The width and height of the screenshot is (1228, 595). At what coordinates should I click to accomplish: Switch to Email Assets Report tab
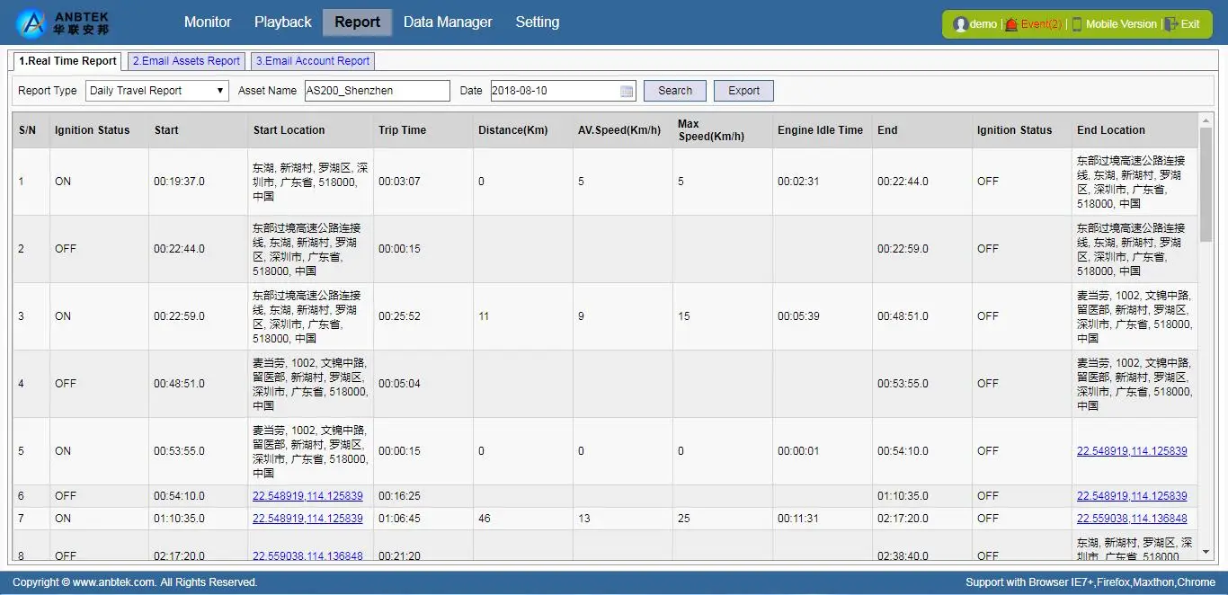tap(186, 61)
